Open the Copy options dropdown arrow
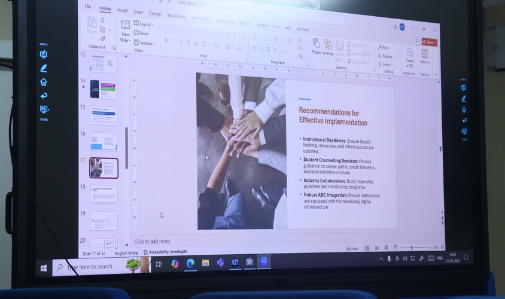Image resolution: width=505 pixels, height=299 pixels. [x=110, y=30]
